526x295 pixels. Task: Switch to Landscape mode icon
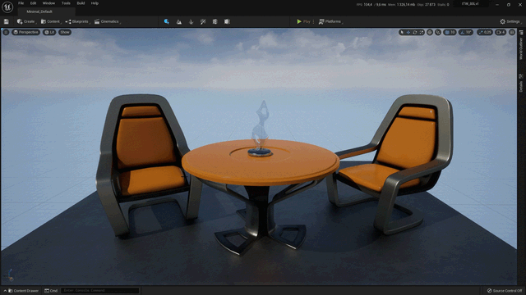click(179, 21)
